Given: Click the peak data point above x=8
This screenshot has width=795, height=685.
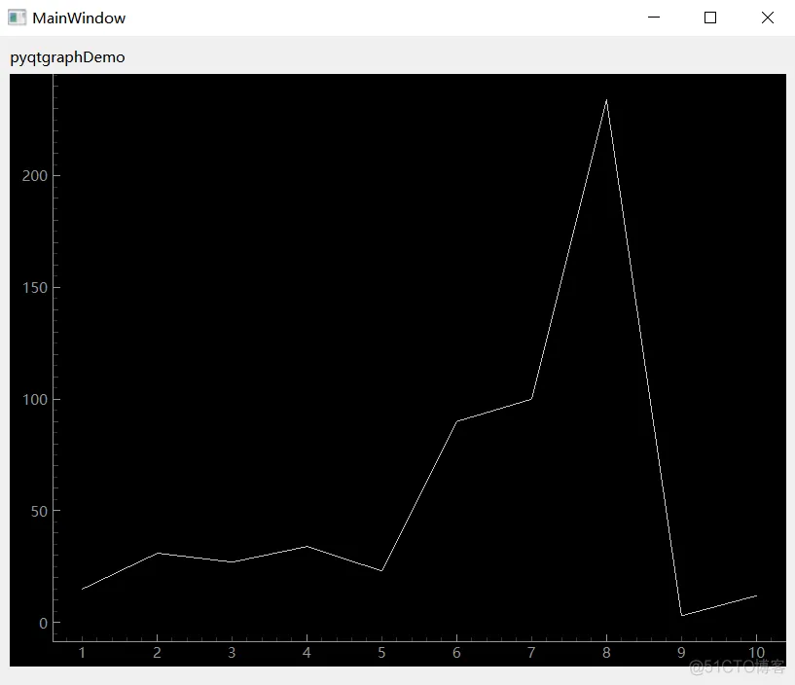Looking at the screenshot, I should [606, 99].
